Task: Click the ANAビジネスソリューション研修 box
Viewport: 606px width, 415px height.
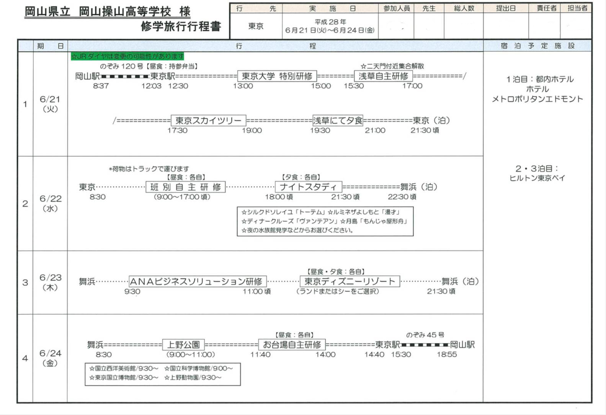Action: coord(198,281)
